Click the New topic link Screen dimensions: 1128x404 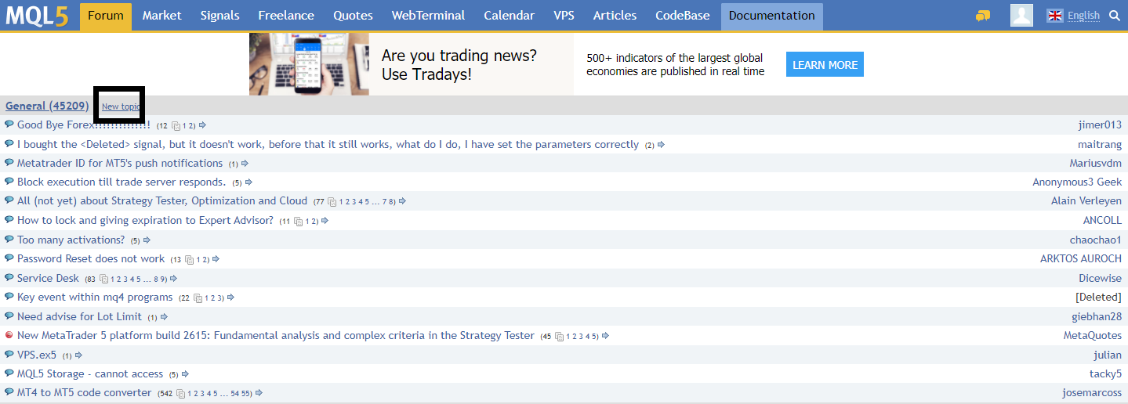121,106
